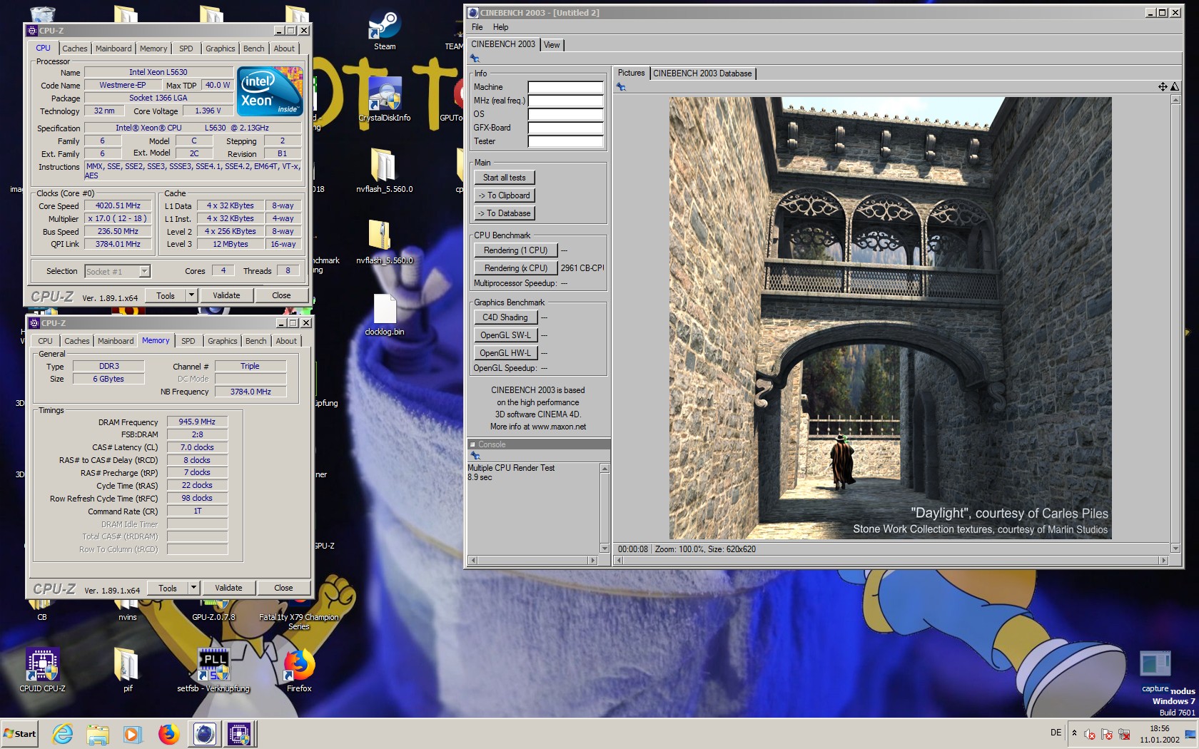Switch to the View tab in Cinebench
Image resolution: width=1199 pixels, height=749 pixels.
[552, 45]
